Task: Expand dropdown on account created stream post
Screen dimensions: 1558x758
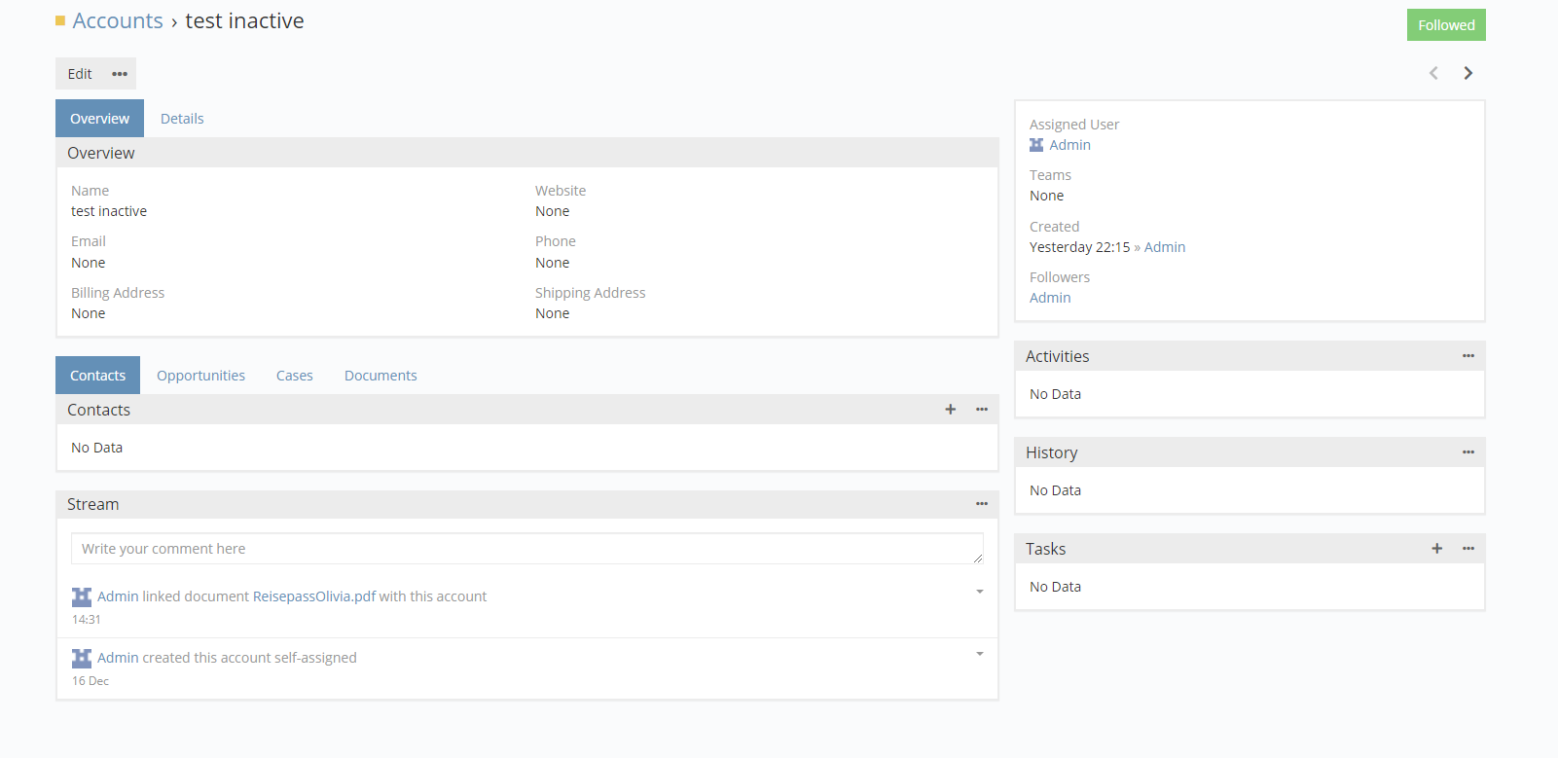Action: tap(980, 654)
